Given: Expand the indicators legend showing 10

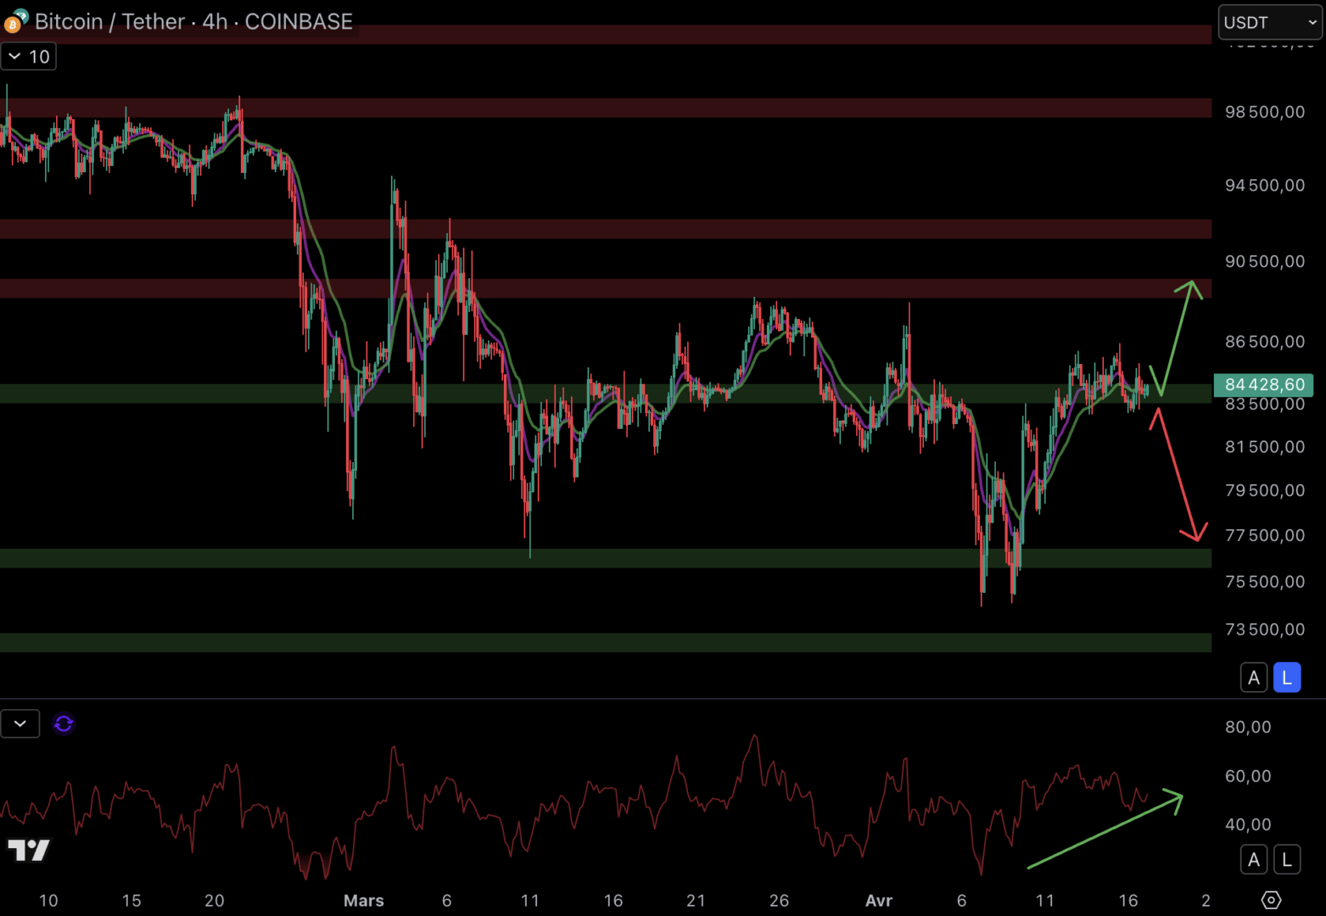Looking at the screenshot, I should [x=29, y=57].
